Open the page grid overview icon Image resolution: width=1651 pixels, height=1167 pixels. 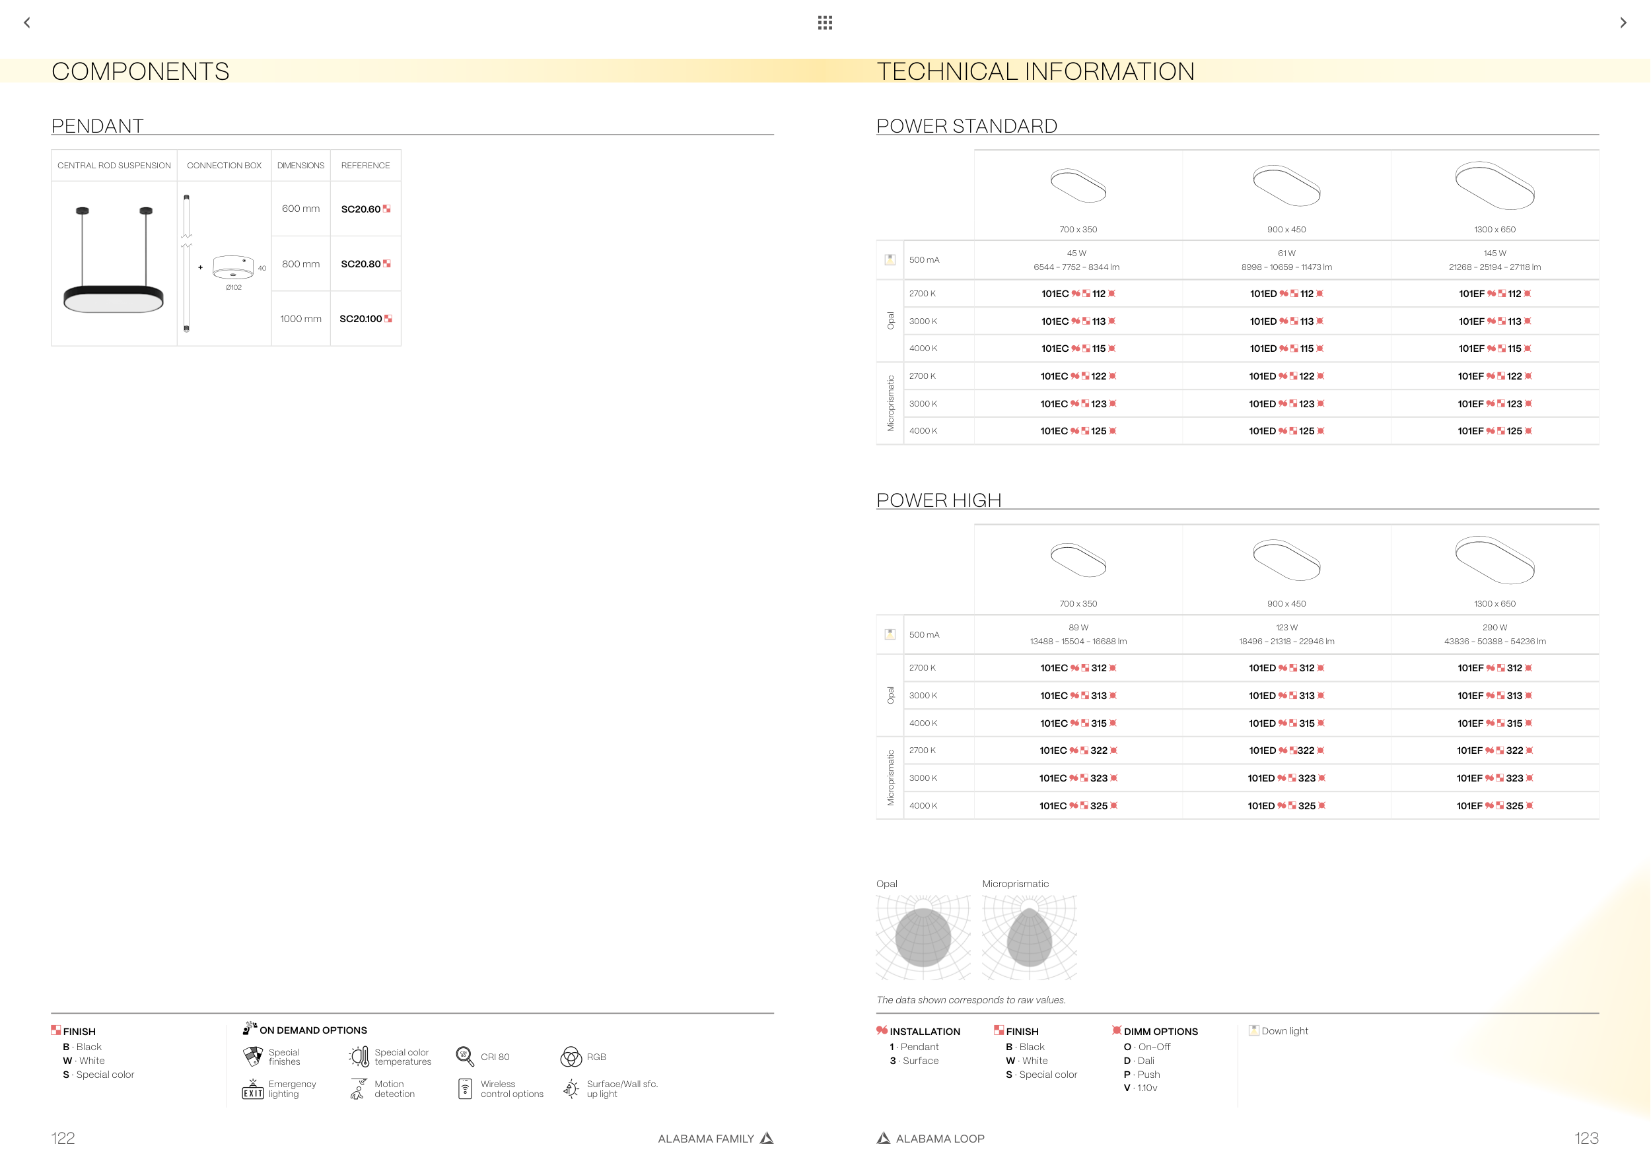825,23
